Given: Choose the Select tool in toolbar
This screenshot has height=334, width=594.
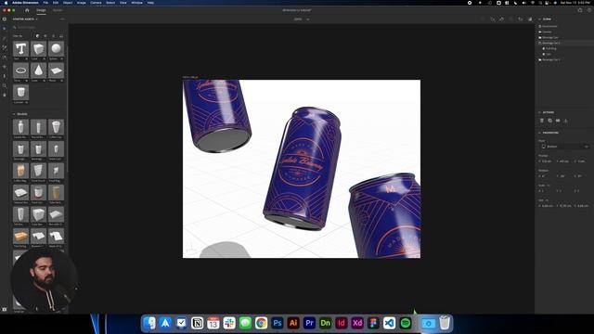Looking at the screenshot, I should (5, 29).
